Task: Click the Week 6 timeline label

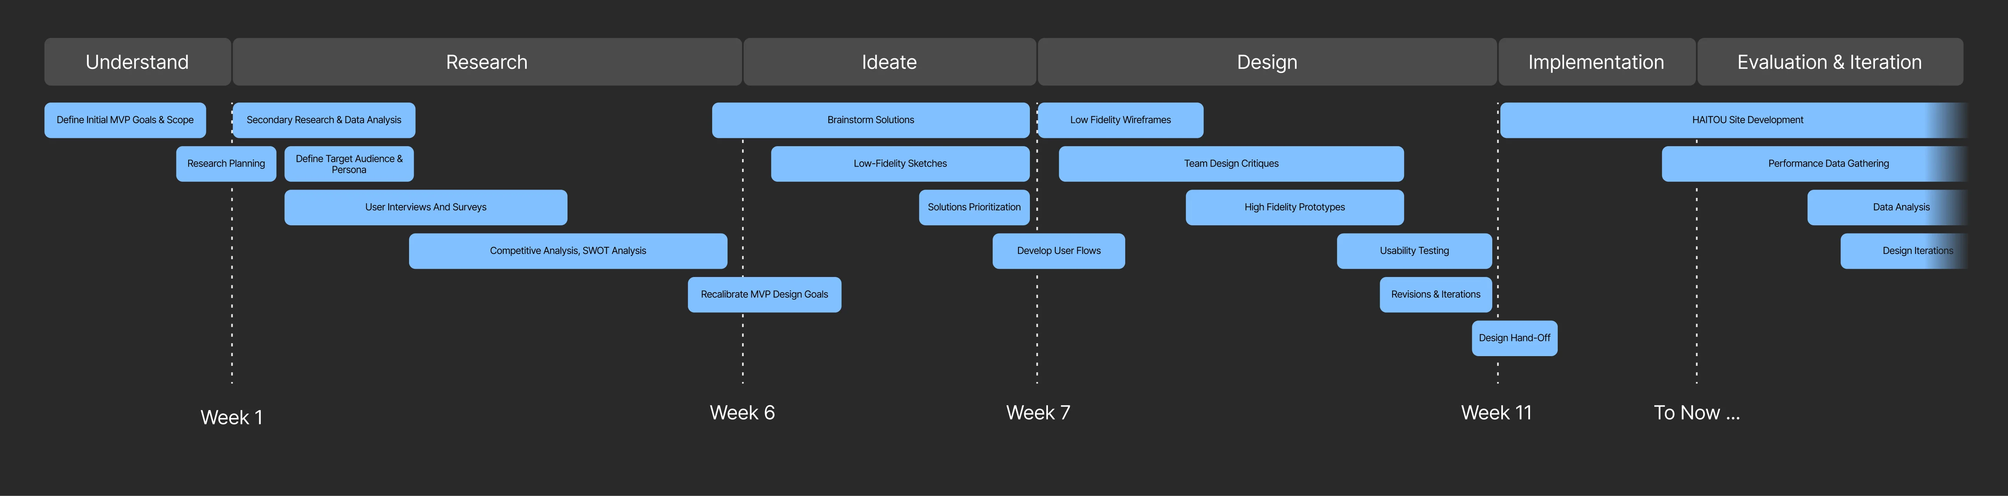Action: click(x=742, y=413)
